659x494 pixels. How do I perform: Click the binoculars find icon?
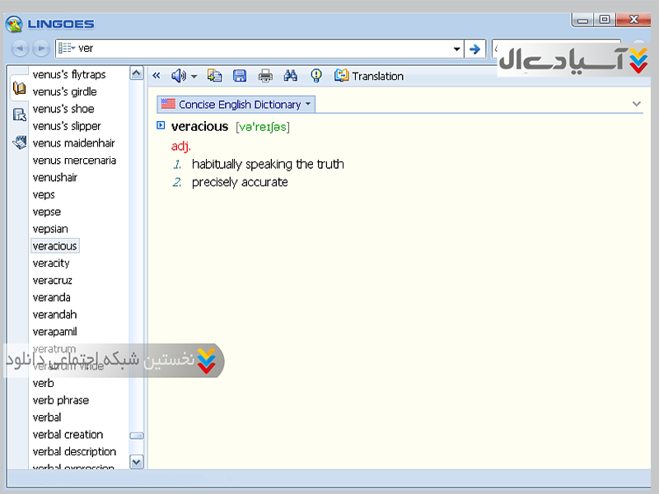coord(290,76)
